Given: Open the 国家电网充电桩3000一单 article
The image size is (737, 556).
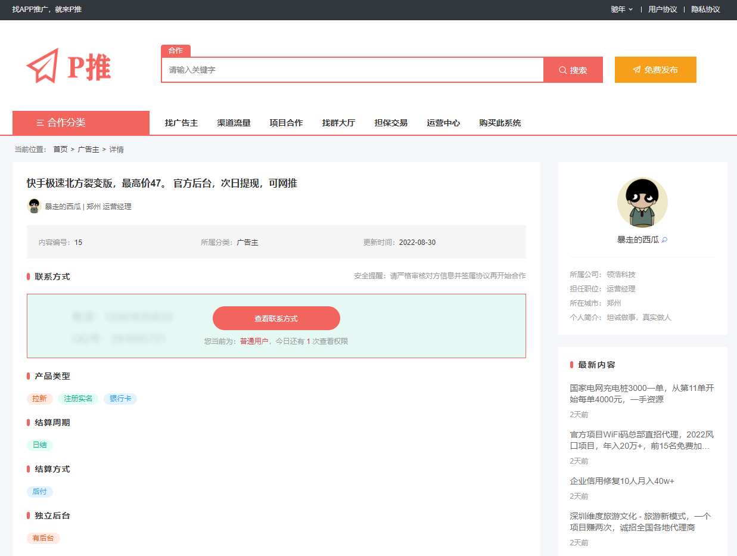Looking at the screenshot, I should point(642,393).
